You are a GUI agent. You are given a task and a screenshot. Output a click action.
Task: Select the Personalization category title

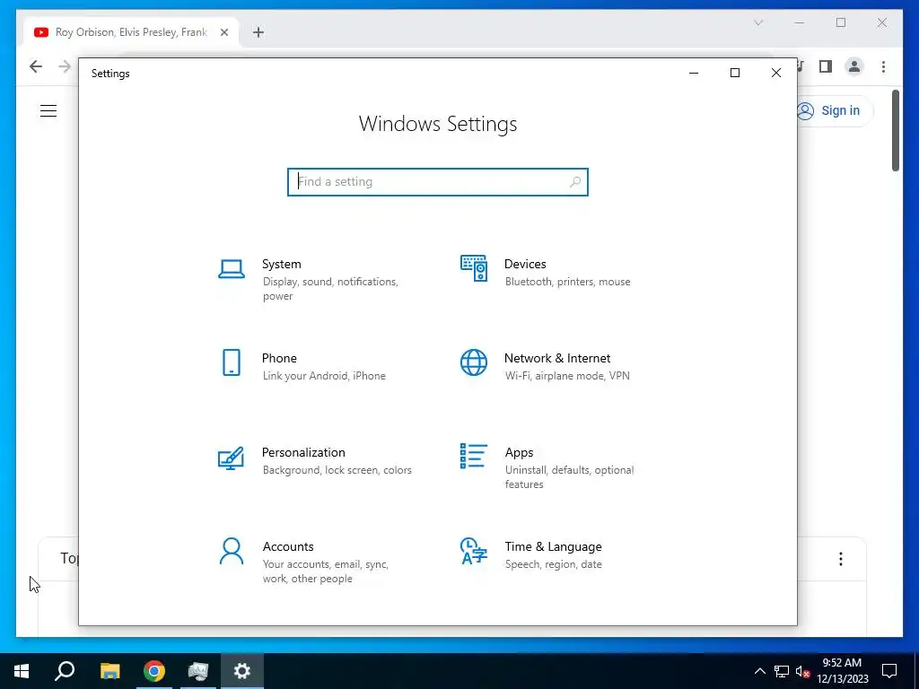pyautogui.click(x=303, y=453)
